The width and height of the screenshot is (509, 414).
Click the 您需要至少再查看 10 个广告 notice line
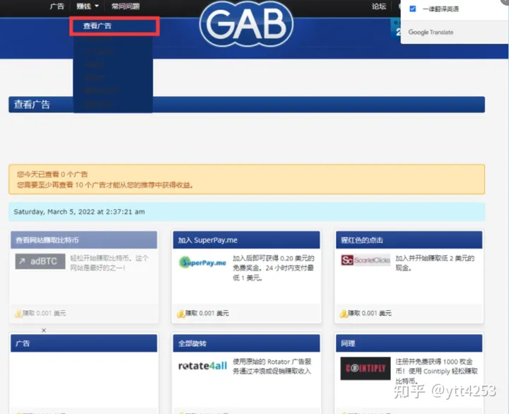tap(105, 185)
